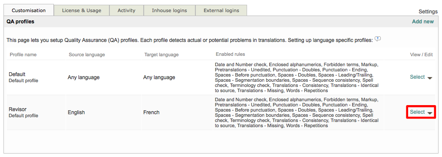Click the Add new link
The width and height of the screenshot is (442, 157).
point(423,22)
